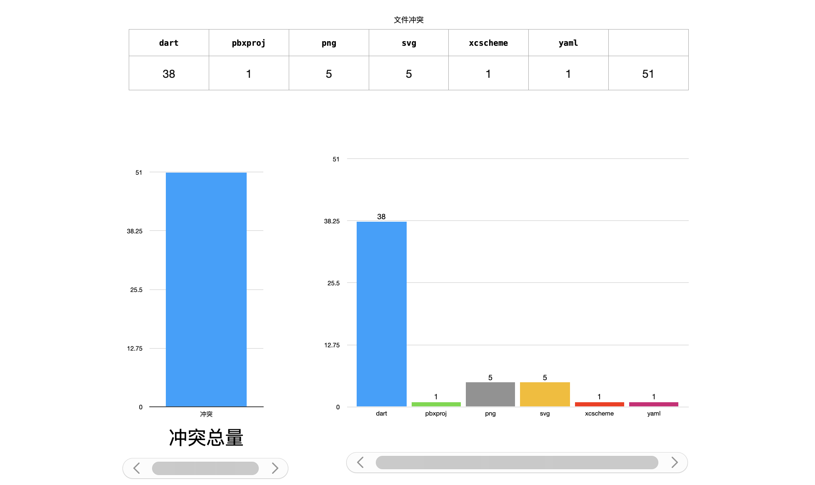The image size is (815, 485).
Task: Click table cell with total 51
Action: pos(648,74)
